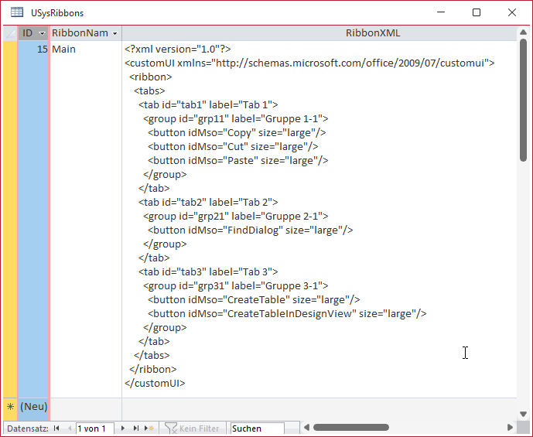Click horizontal scrollbar left arrow
Screen dimensions: 533x437
pyautogui.click(x=306, y=427)
